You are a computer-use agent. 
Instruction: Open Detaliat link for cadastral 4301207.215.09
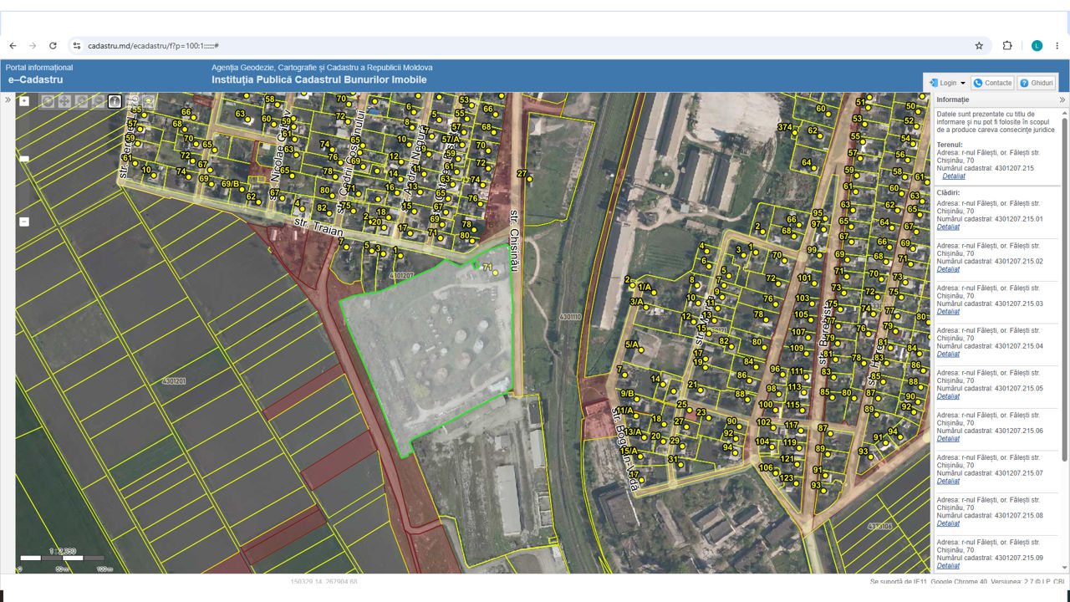pyautogui.click(x=948, y=566)
